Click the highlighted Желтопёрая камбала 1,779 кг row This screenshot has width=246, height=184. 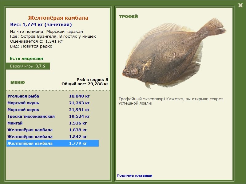pos(53,143)
